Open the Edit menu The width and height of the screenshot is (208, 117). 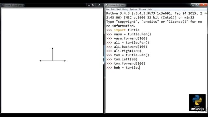pos(113,9)
